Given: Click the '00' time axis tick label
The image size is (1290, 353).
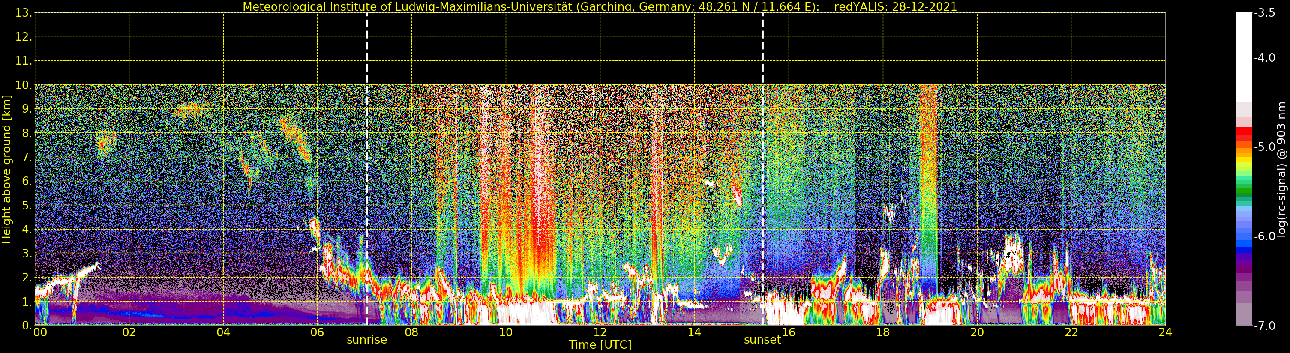Looking at the screenshot, I should 40,332.
